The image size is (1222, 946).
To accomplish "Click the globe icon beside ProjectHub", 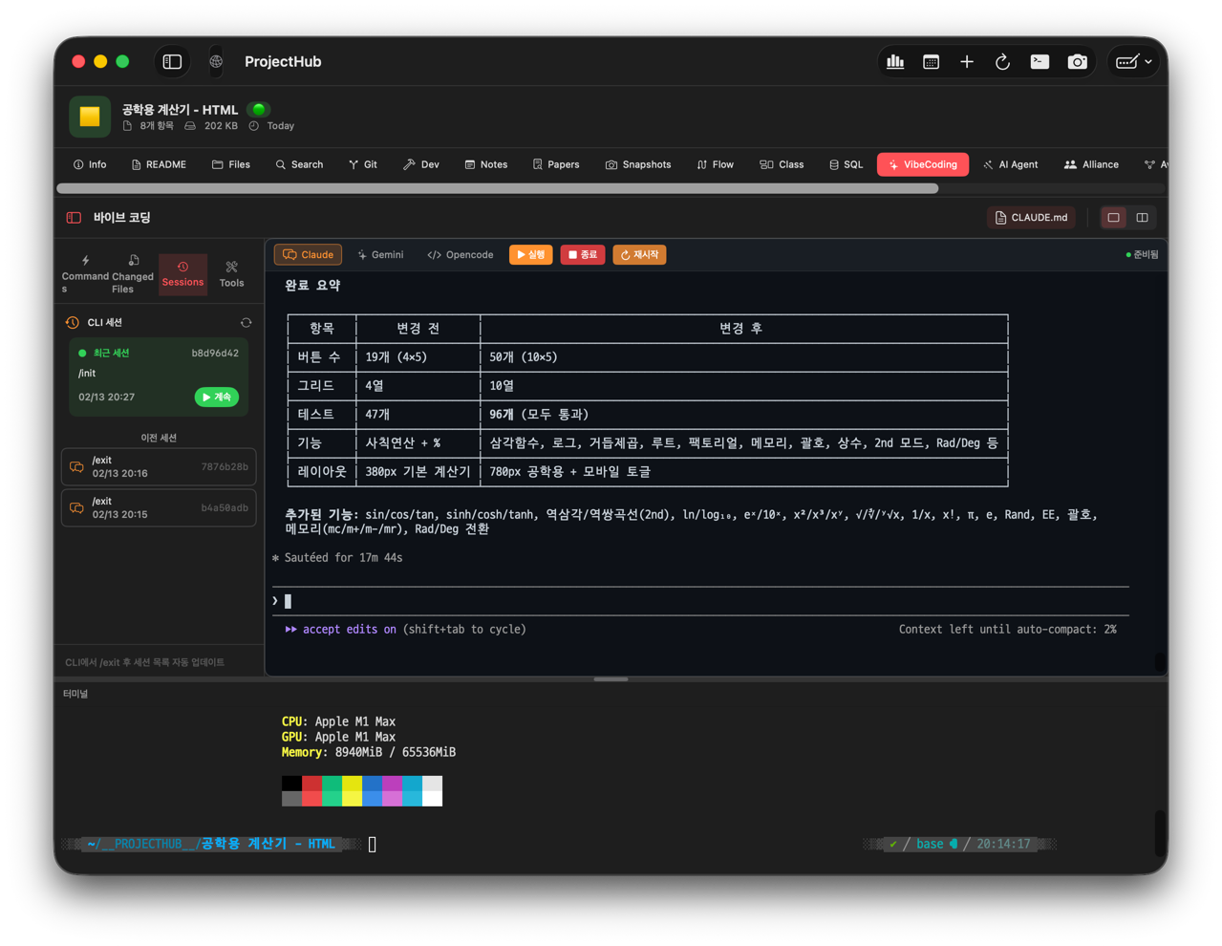I will [216, 62].
